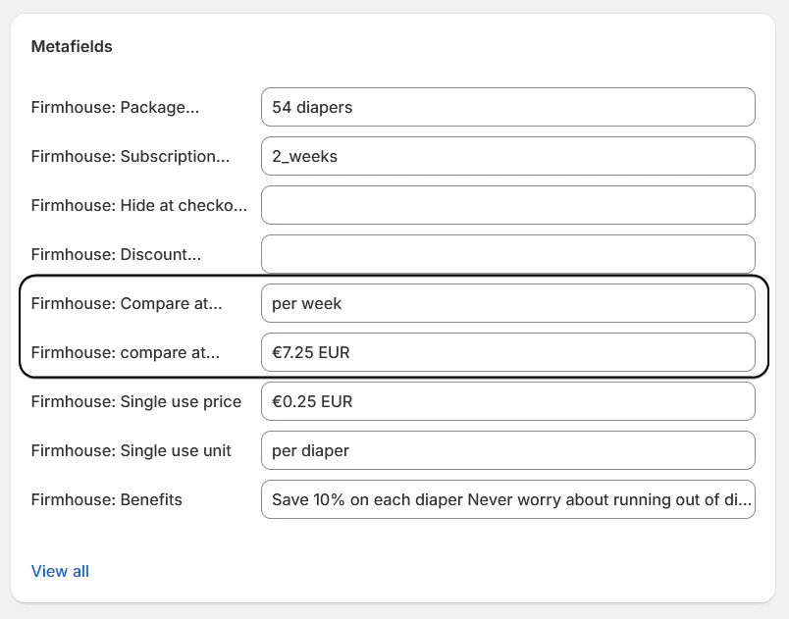Click the 'Firmhouse: Package...' label
This screenshot has width=789, height=619.
tap(115, 107)
